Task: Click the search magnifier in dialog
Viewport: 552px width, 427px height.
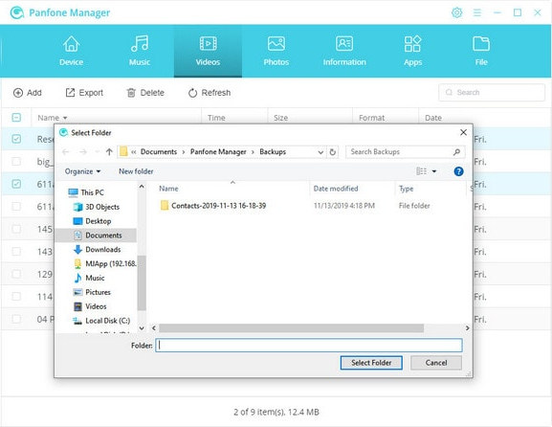Action: (456, 152)
